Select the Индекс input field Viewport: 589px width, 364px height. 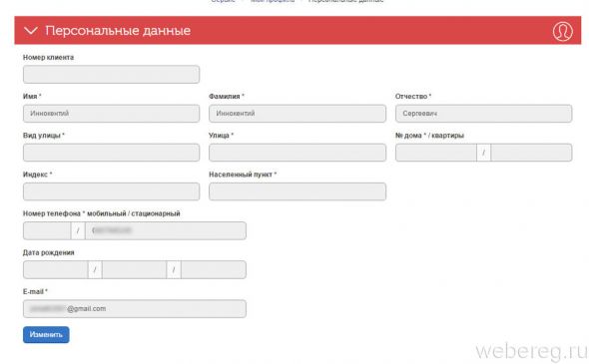pyautogui.click(x=111, y=191)
